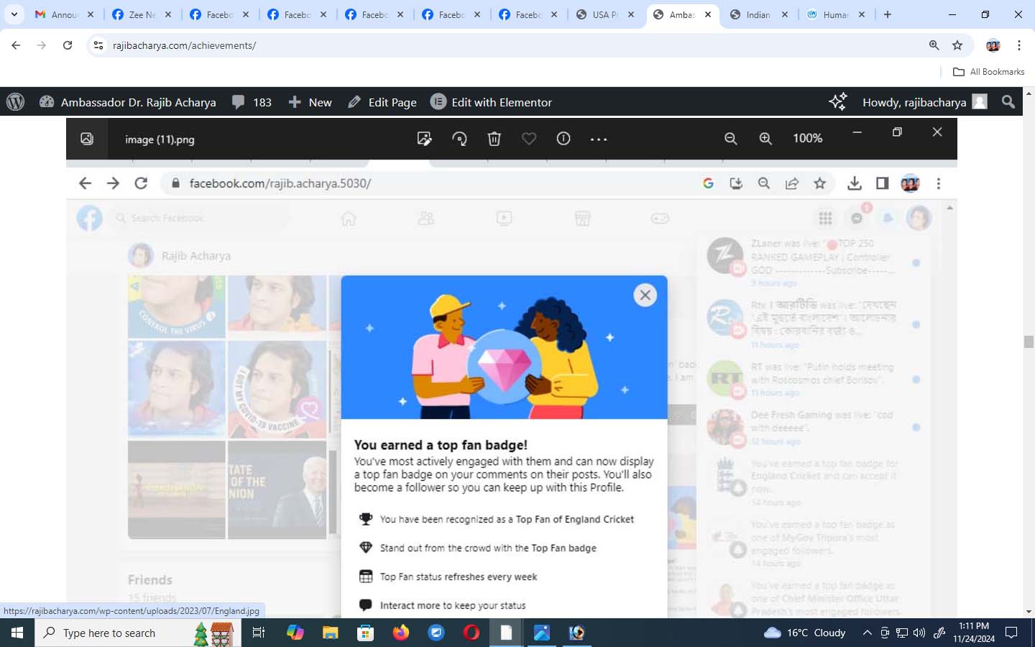This screenshot has width=1035, height=647.
Task: Click the page's vertical scrollbar thumb
Action: click(x=1029, y=341)
